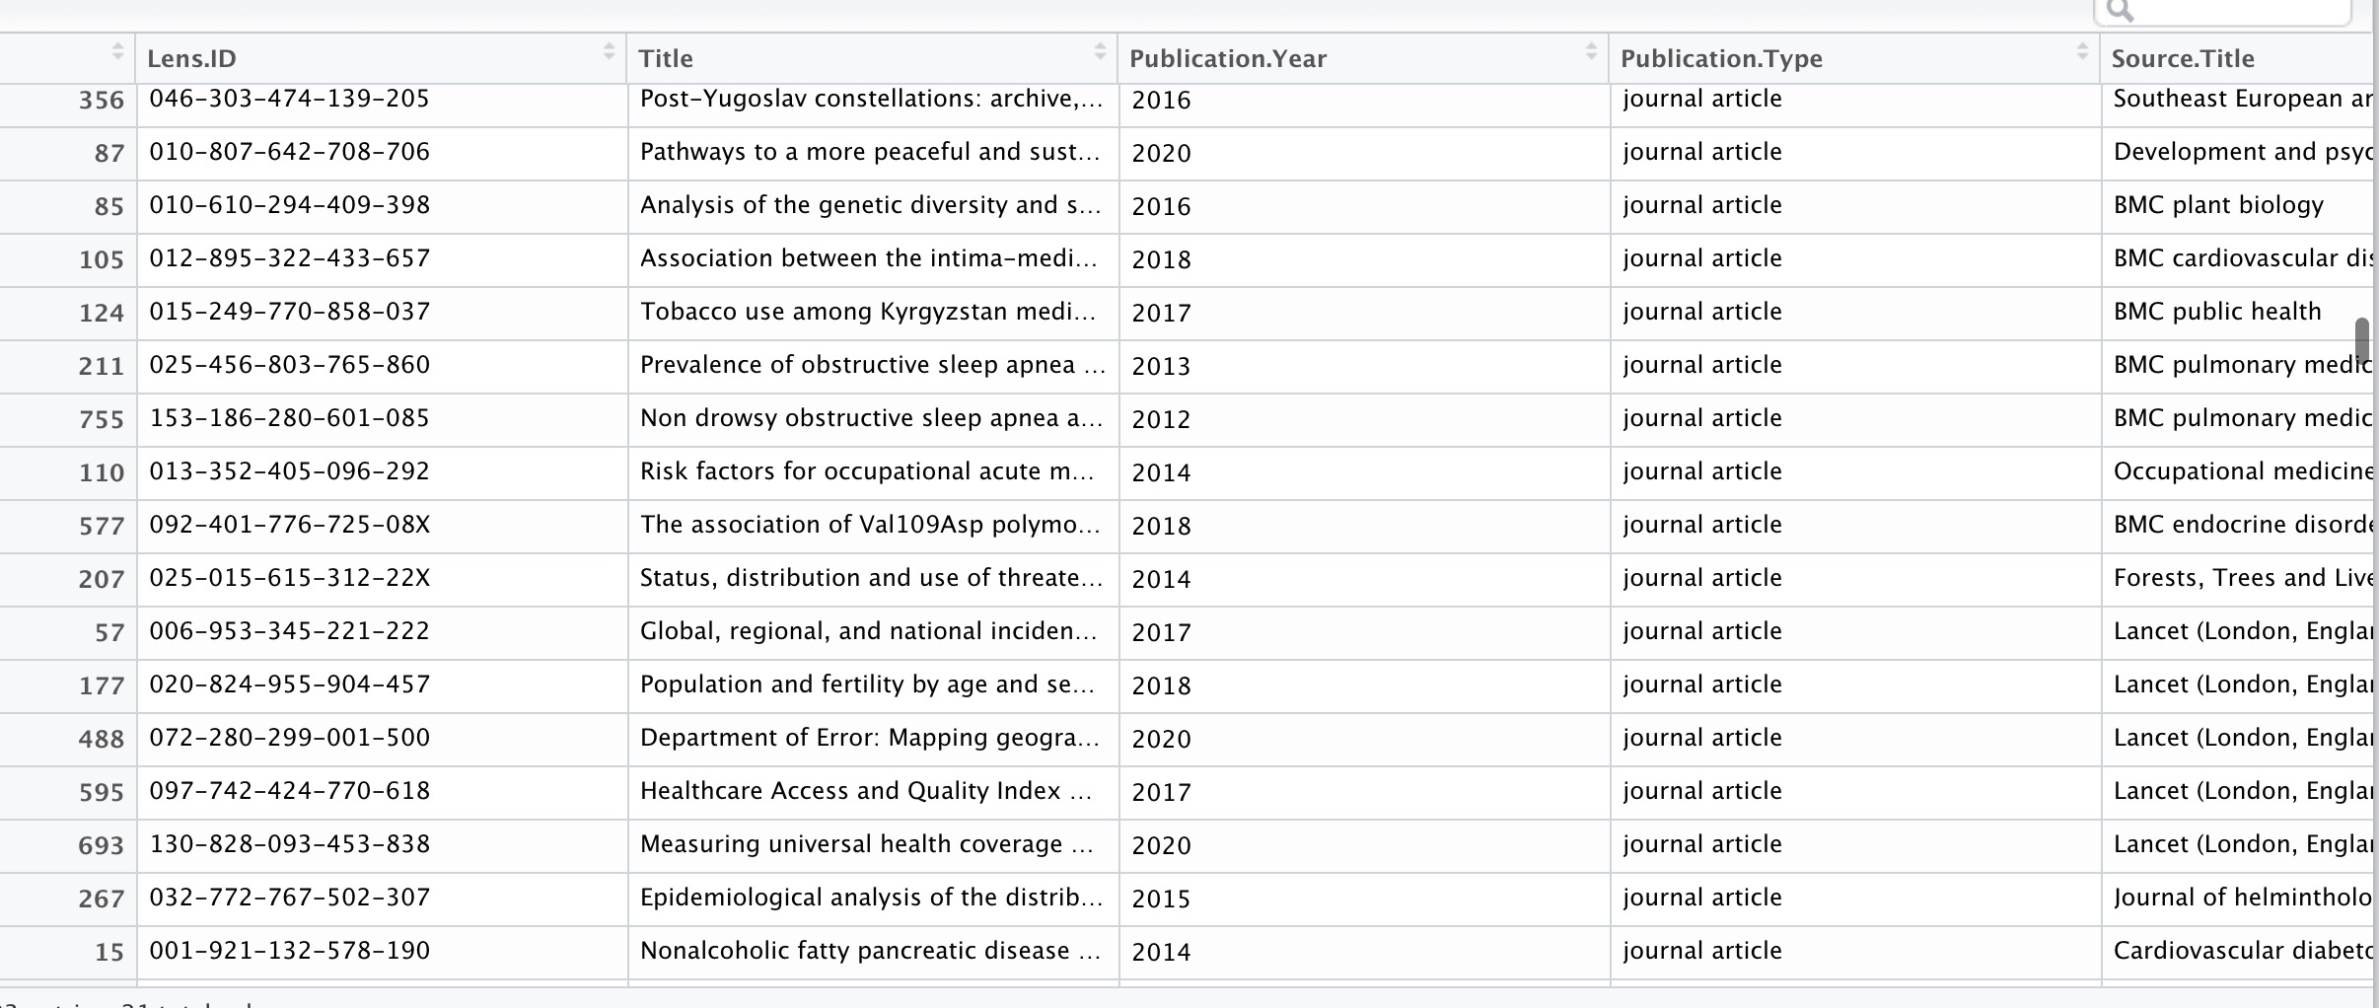Click Lens ID 001-921-132-578-190
Screen dimensions: 2379x1008
coord(290,951)
